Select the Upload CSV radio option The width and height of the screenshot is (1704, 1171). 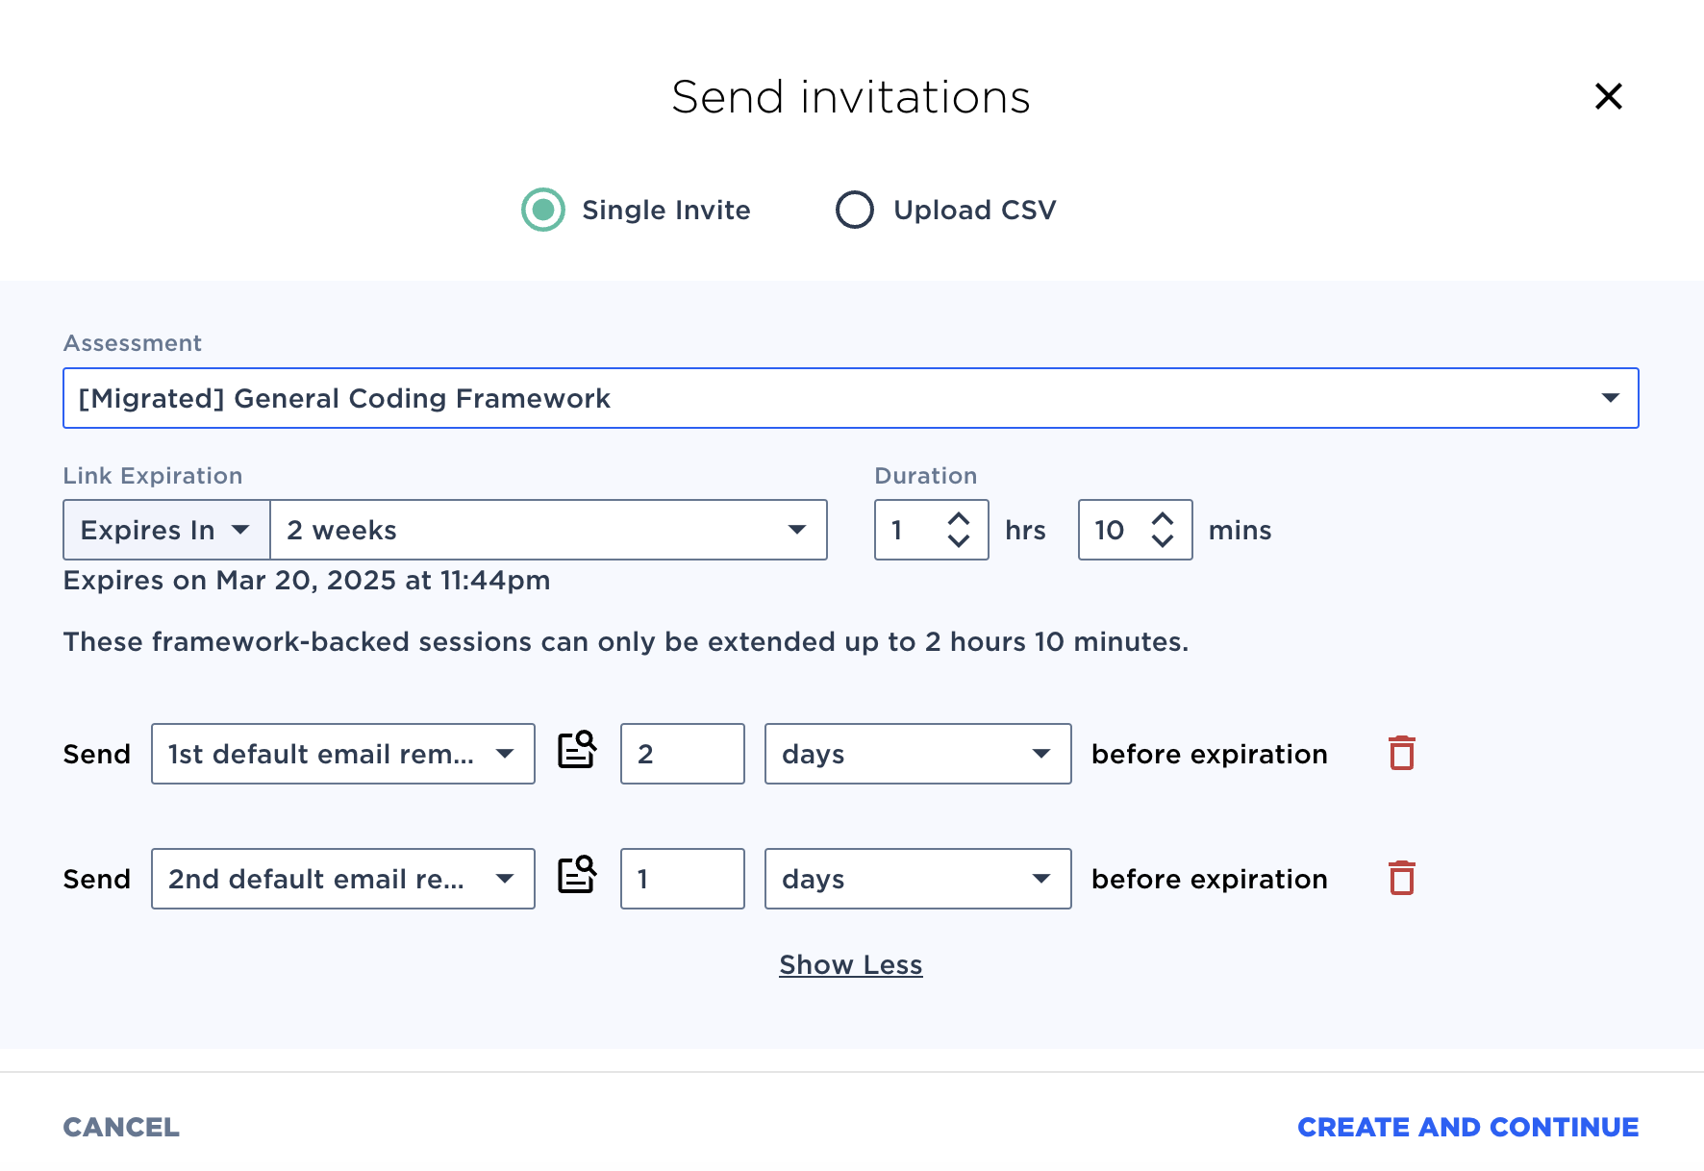click(855, 210)
